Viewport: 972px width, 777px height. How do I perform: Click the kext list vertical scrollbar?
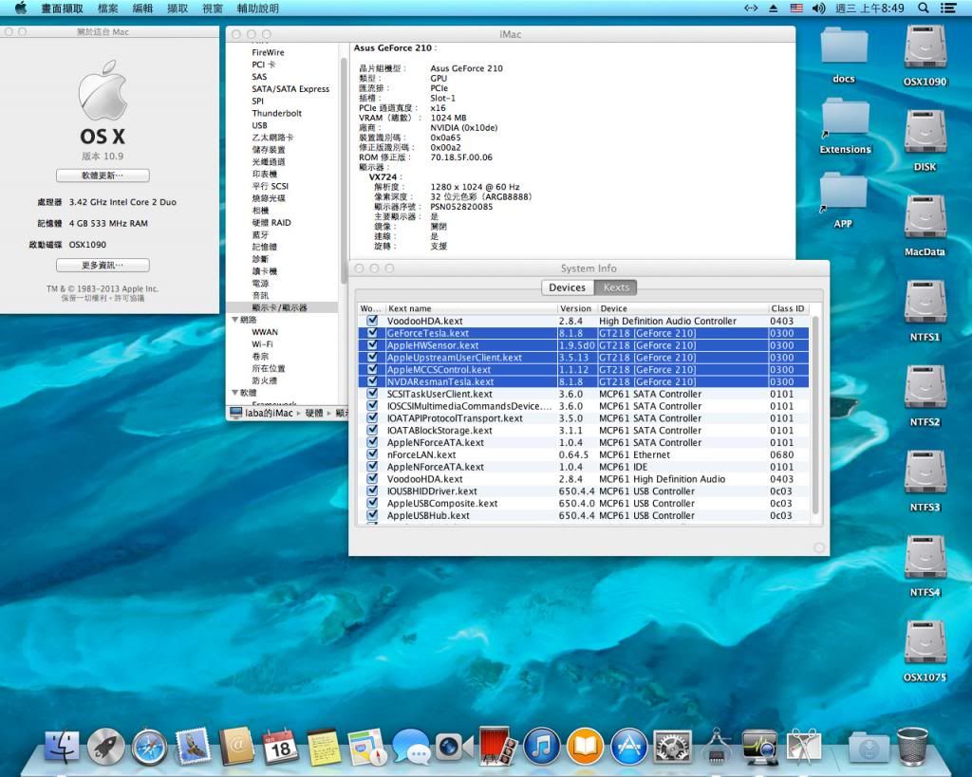pyautogui.click(x=815, y=416)
